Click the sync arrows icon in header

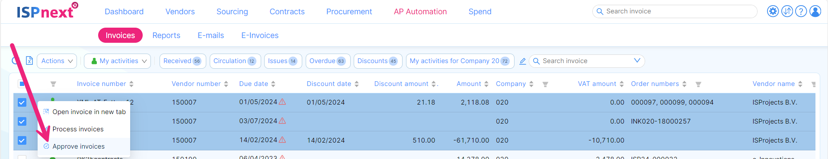pos(787,11)
